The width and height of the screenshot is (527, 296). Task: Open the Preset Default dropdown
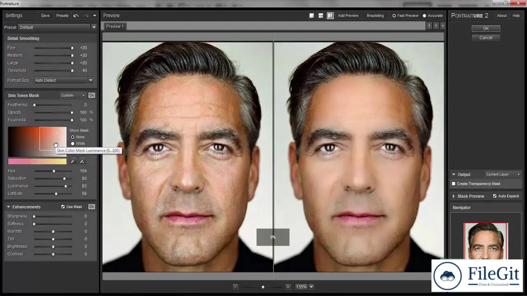point(57,27)
